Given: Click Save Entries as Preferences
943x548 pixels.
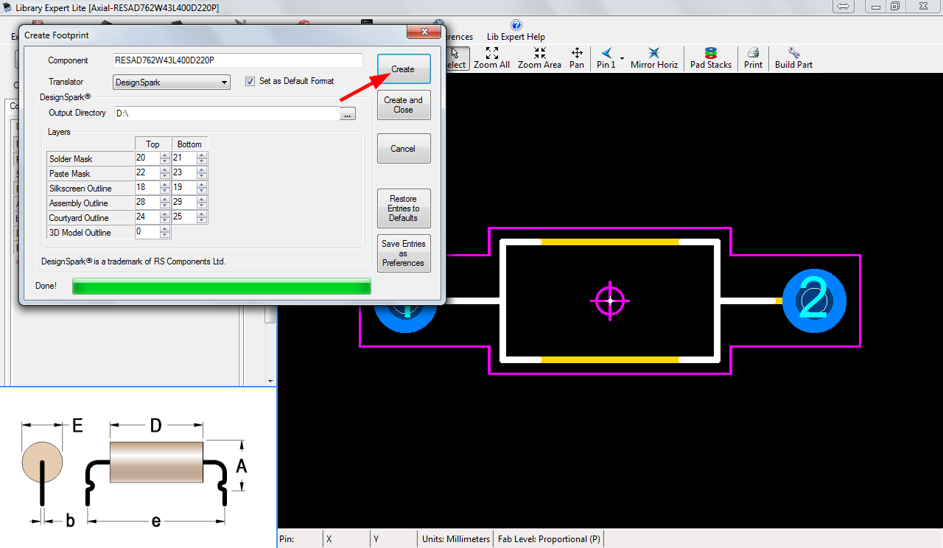Looking at the screenshot, I should pos(403,253).
